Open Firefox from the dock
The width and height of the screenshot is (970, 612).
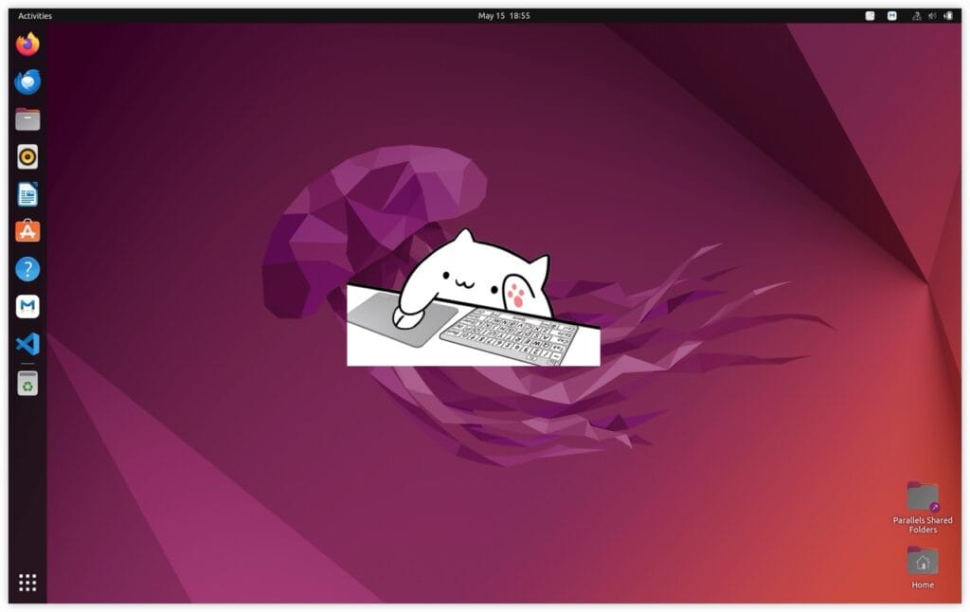click(26, 44)
